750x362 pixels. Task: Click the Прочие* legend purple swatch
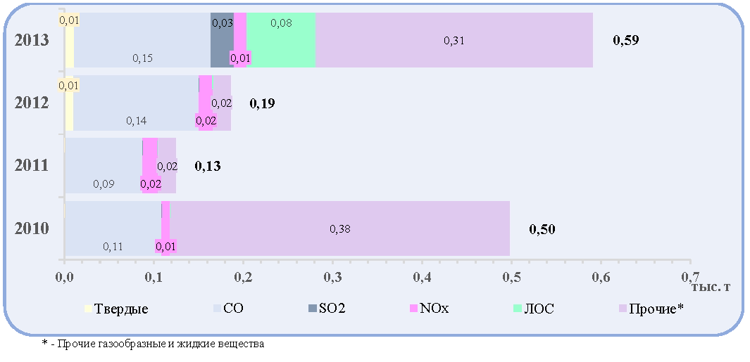click(x=623, y=309)
